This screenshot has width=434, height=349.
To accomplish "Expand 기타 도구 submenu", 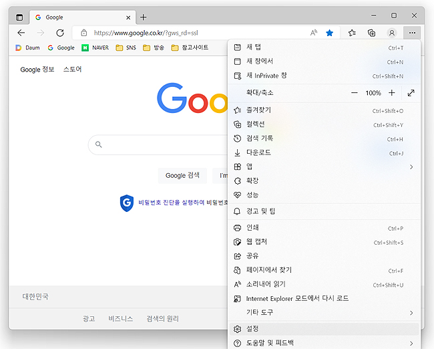I will [x=323, y=313].
